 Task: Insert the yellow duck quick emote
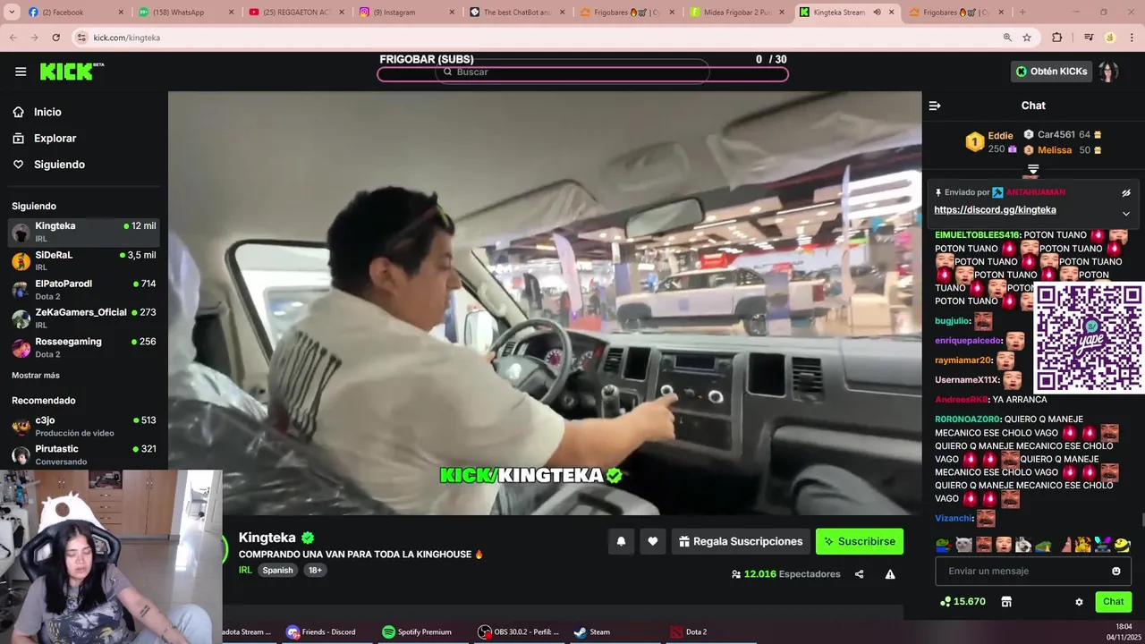[1123, 545]
